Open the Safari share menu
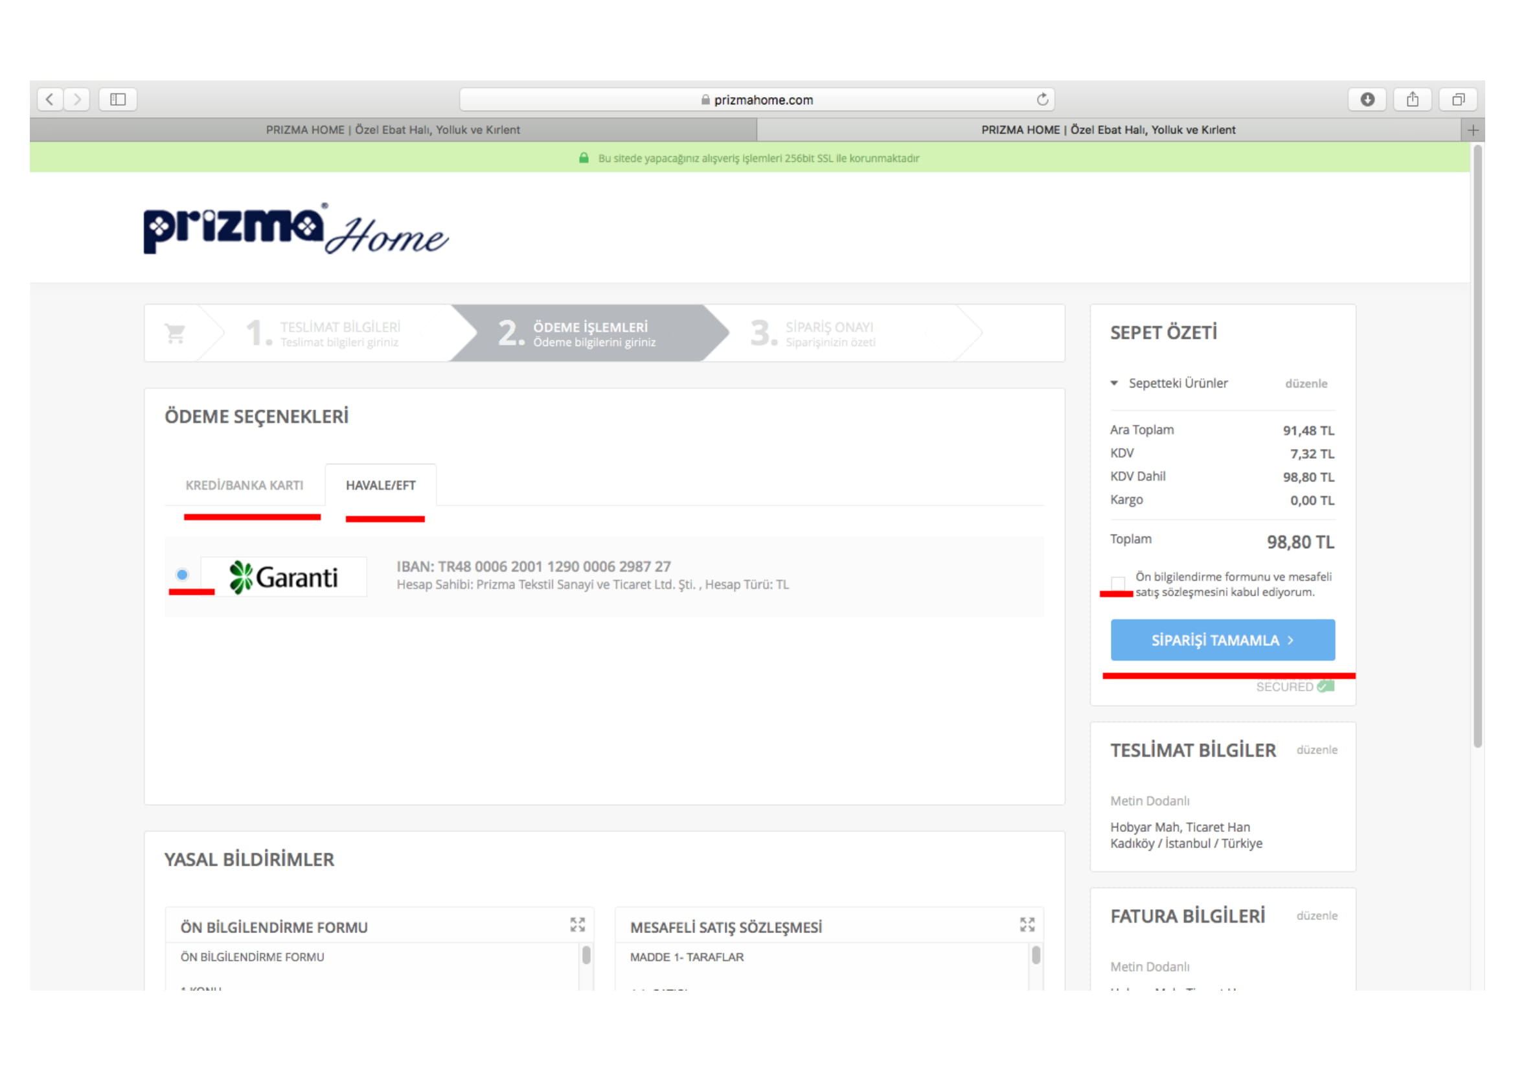Image resolution: width=1515 pixels, height=1071 pixels. click(1413, 100)
